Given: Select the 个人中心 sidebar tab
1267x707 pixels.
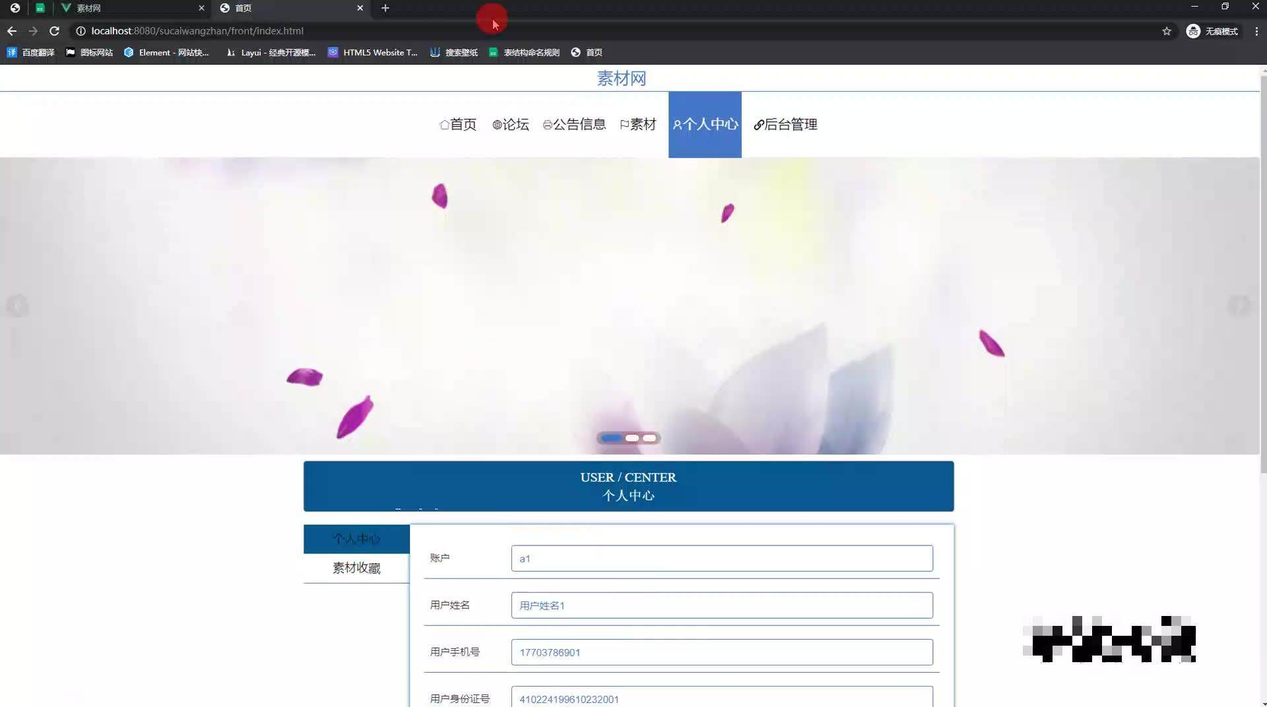Looking at the screenshot, I should click(x=356, y=539).
